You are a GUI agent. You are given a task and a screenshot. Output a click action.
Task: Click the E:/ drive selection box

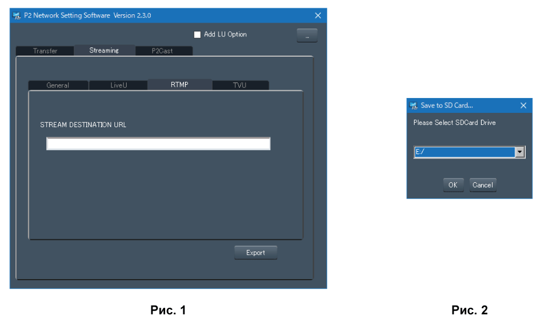point(464,152)
